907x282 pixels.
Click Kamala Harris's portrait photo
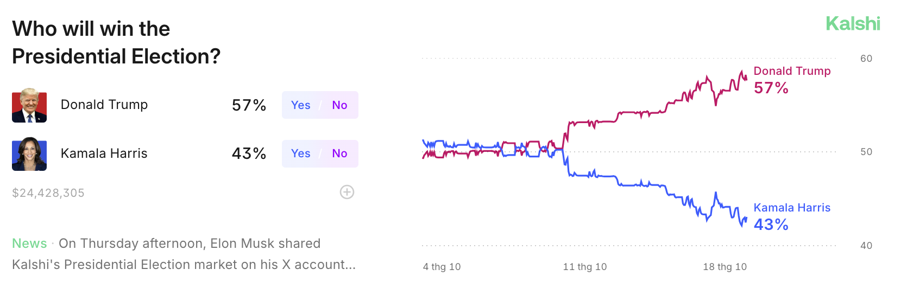[x=29, y=154]
